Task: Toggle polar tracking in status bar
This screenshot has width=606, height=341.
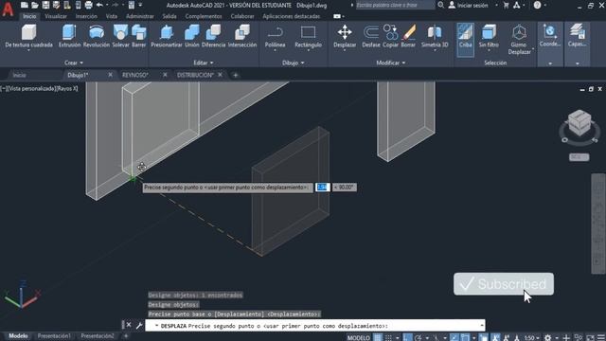Action: 419,337
